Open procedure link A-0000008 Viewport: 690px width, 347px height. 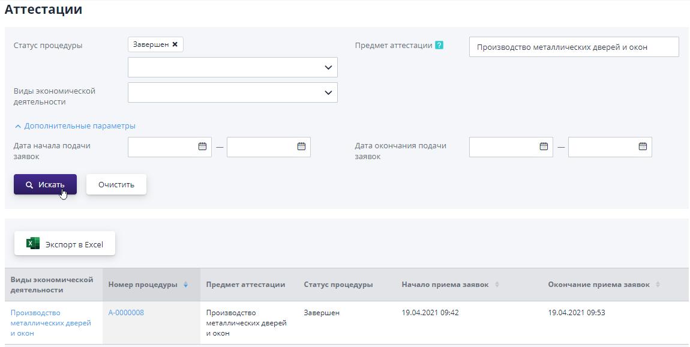[126, 313]
